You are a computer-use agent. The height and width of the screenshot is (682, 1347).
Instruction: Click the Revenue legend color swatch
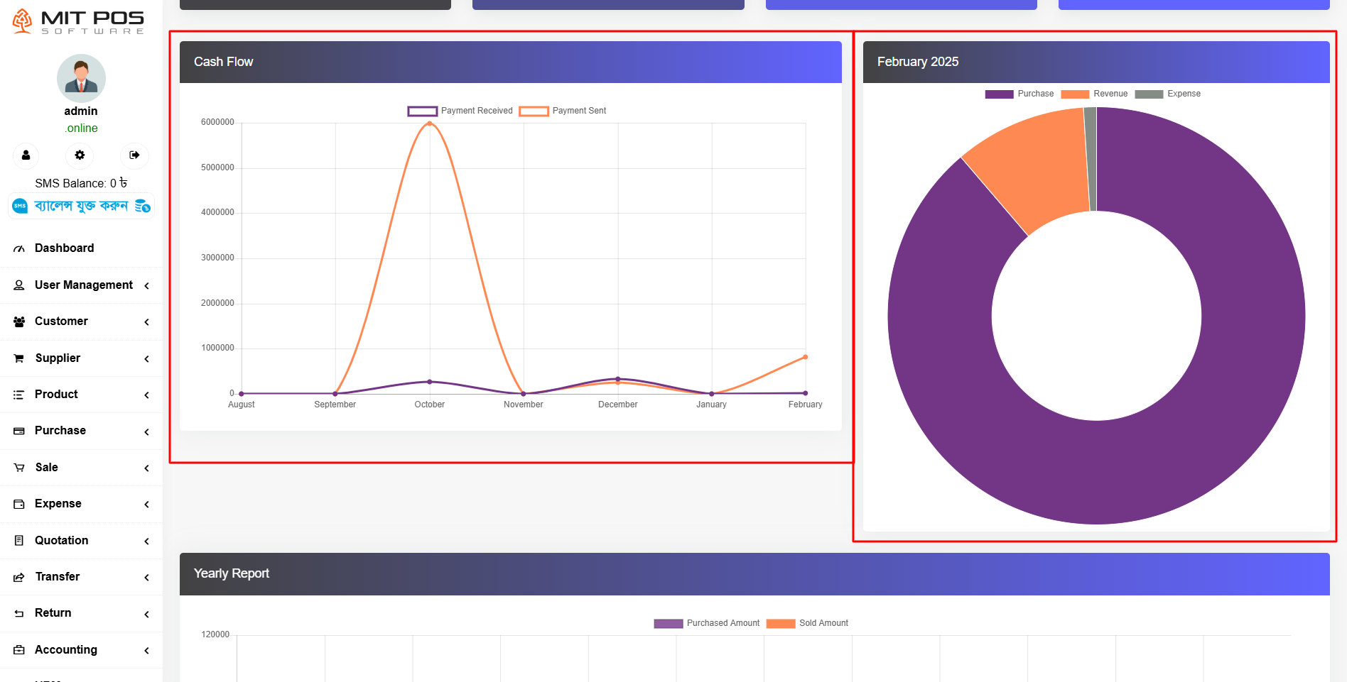click(1074, 94)
